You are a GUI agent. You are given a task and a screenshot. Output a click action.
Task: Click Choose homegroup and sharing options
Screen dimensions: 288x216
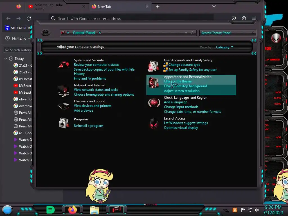pos(104,94)
